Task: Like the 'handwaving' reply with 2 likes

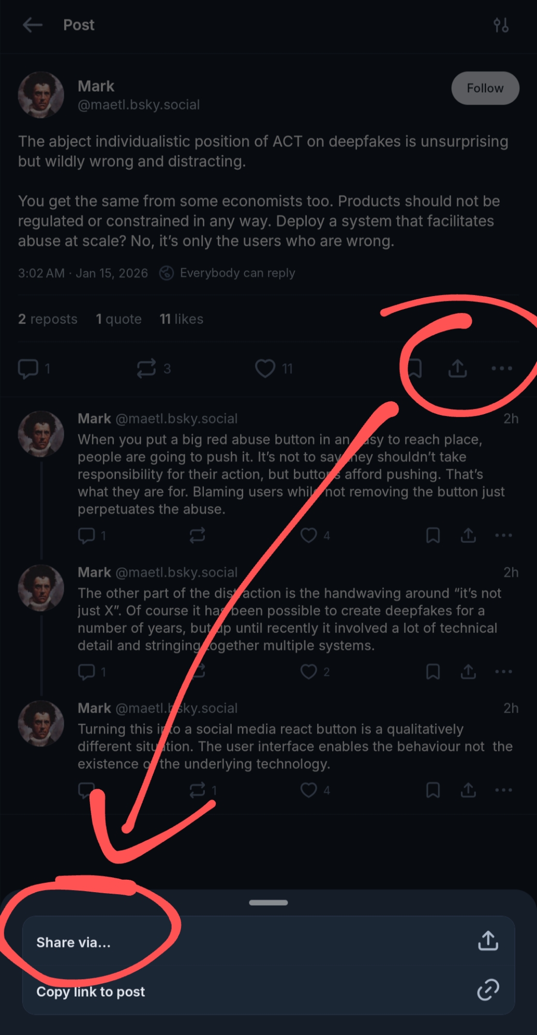Action: pyautogui.click(x=309, y=672)
